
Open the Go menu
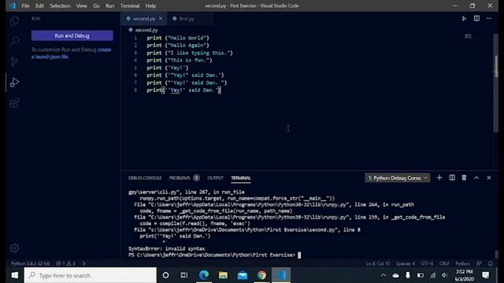point(96,6)
